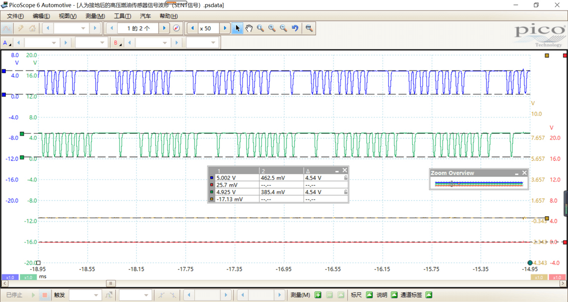Screen dimensions: 568x302
Task: Click the green add measurement plus icon
Action: click(x=318, y=295)
